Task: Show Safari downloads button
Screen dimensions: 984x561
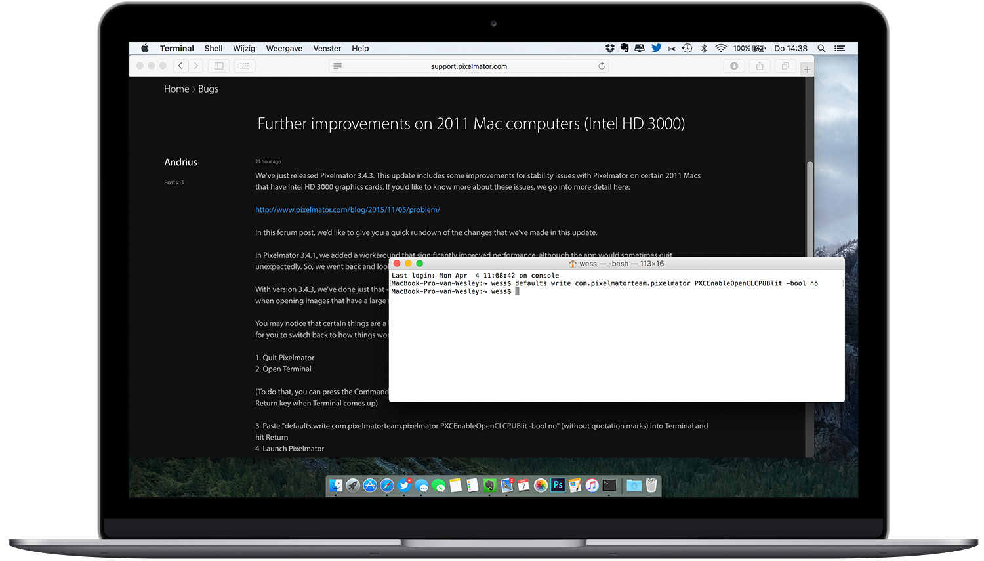Action: click(734, 66)
